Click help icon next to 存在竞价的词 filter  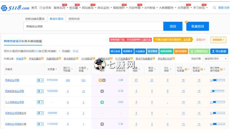pos(173,59)
